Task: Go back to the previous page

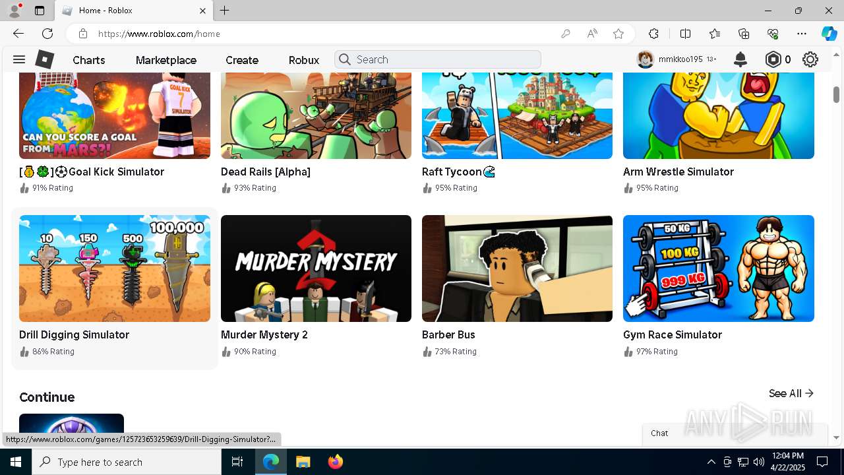Action: tap(18, 34)
